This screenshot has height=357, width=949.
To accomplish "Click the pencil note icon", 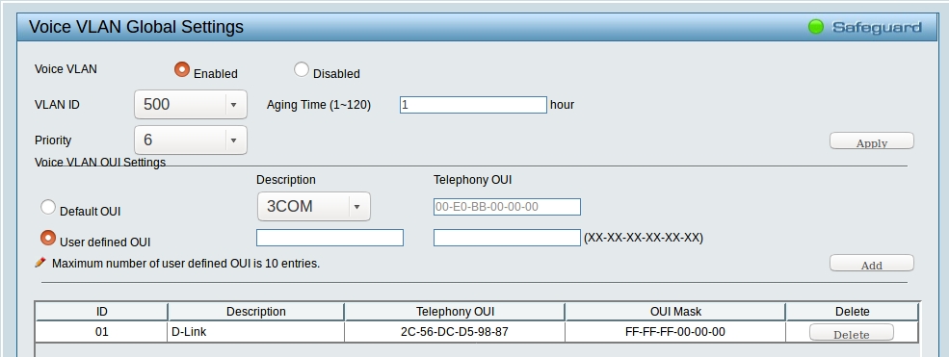I will point(40,263).
